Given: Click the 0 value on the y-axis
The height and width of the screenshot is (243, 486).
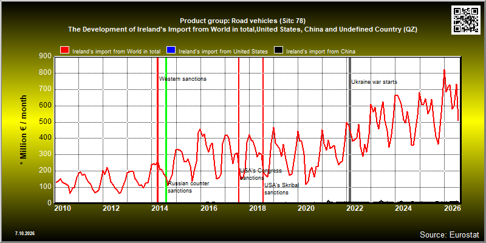Looking at the screenshot, I should [x=50, y=203].
